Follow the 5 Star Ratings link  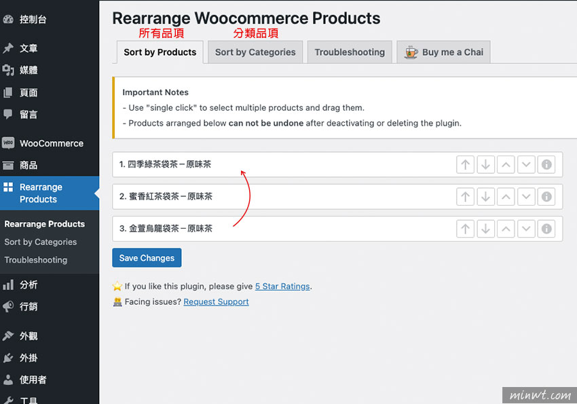pos(282,287)
